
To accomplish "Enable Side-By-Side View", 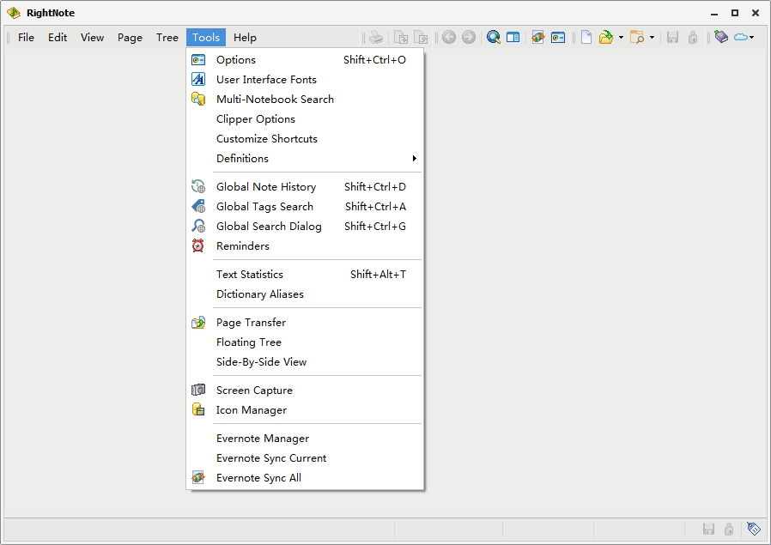I will [305, 361].
